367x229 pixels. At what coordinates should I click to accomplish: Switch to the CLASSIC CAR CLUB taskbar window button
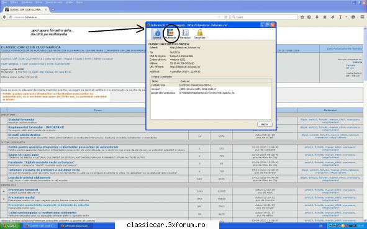click(x=40, y=226)
